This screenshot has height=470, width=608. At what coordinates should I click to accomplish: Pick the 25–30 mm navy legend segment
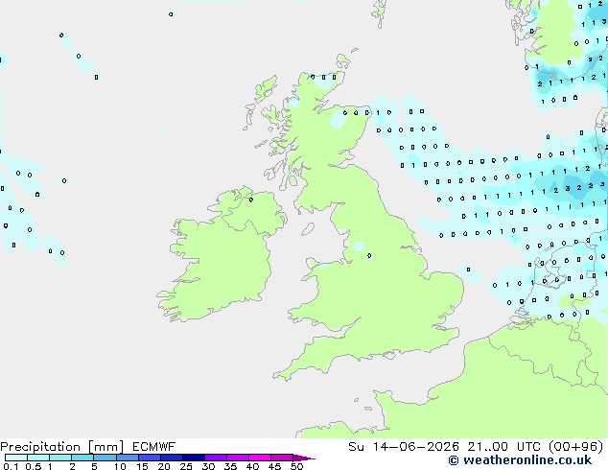[193, 458]
